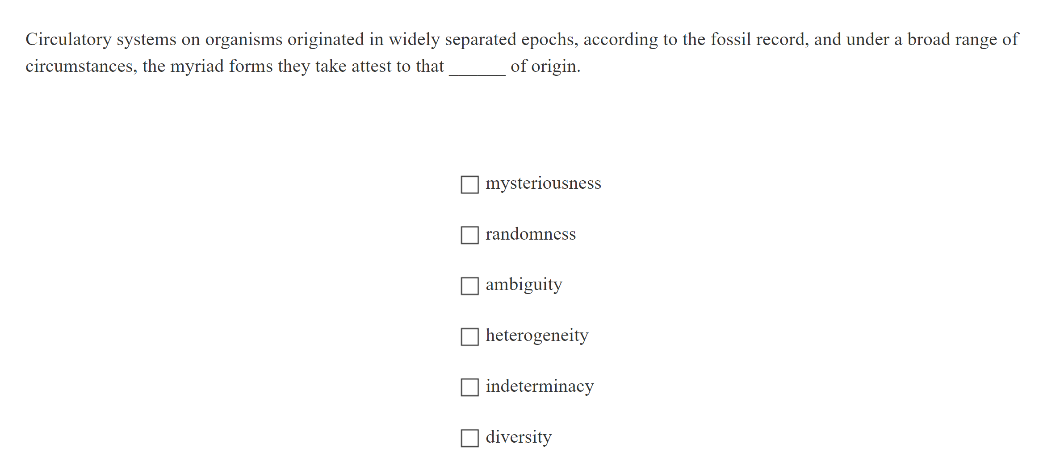Click the ambiguity label text
The image size is (1064, 465).
click(x=524, y=285)
